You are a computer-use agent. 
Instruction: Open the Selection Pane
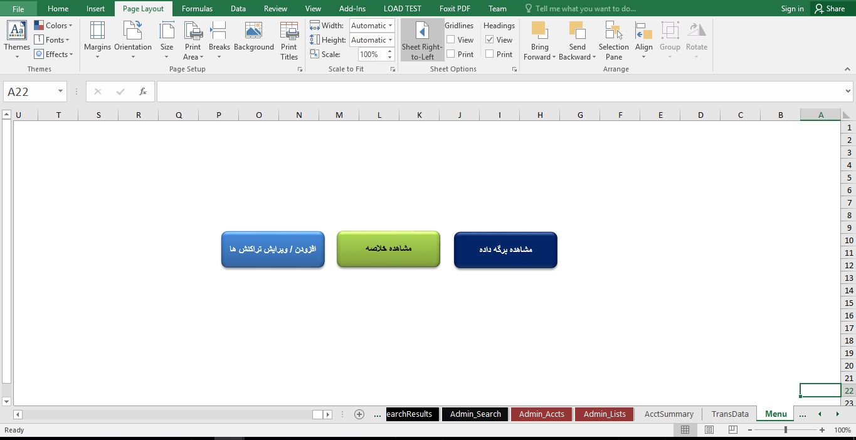(614, 40)
